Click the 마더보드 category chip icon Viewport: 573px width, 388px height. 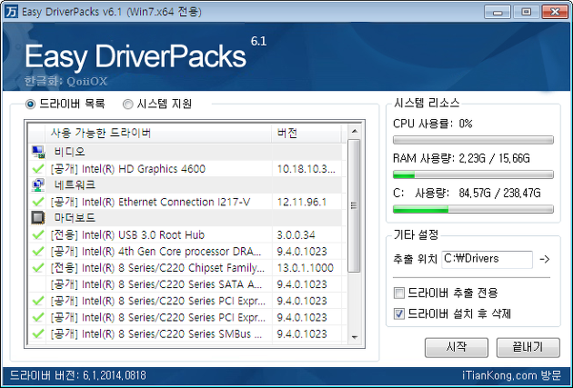[38, 218]
